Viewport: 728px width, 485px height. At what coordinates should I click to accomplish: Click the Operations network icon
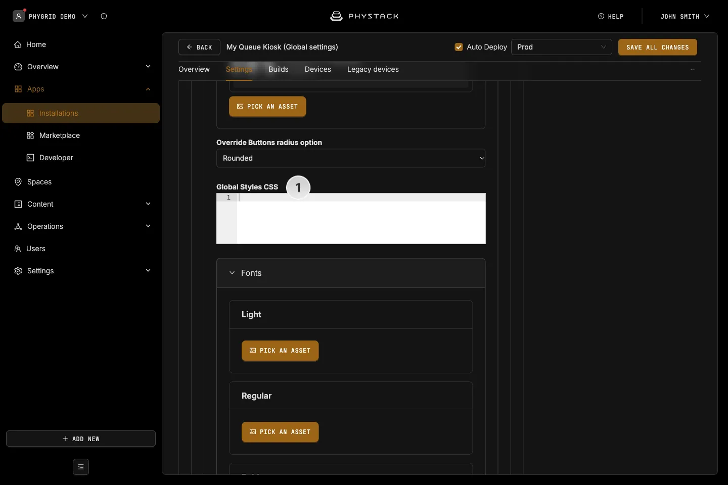pos(18,226)
